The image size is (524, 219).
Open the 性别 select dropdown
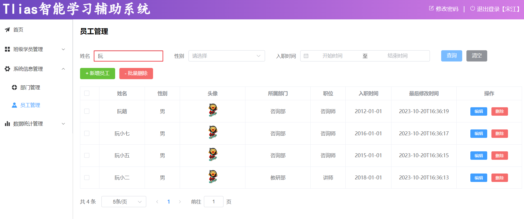coord(227,56)
